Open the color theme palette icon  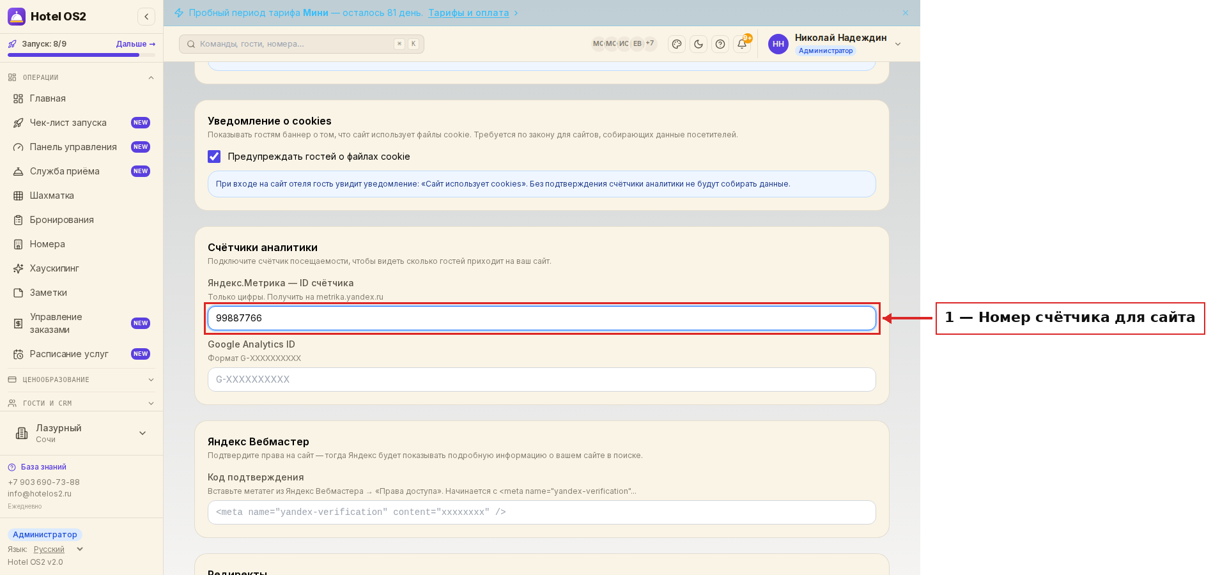click(677, 44)
